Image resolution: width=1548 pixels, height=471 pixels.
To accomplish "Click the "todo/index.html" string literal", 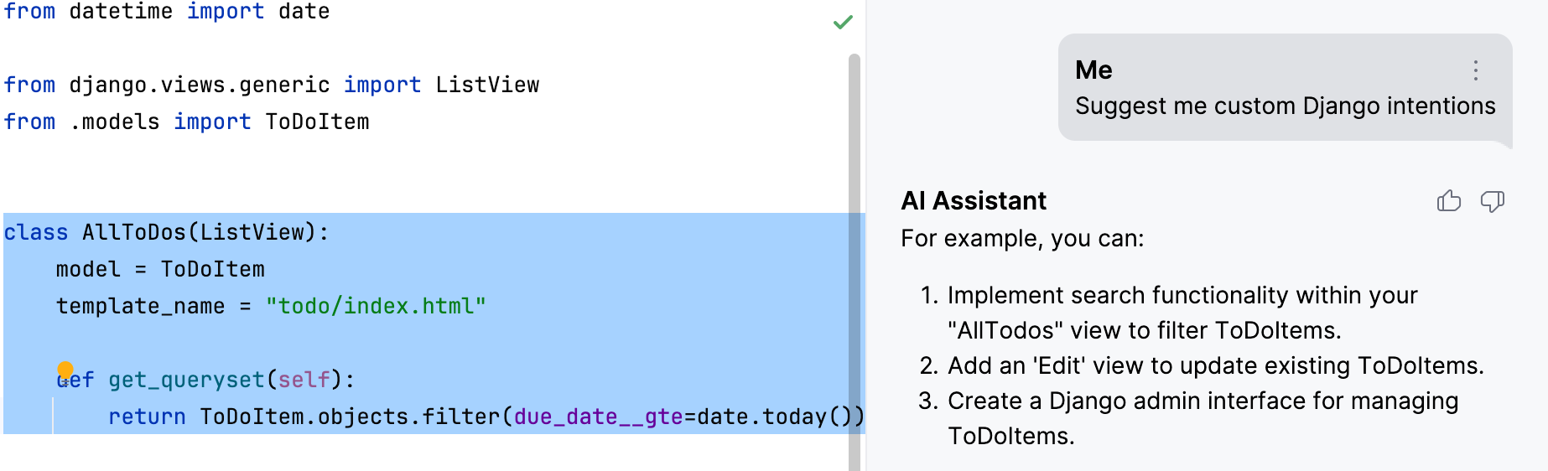I will [x=376, y=306].
